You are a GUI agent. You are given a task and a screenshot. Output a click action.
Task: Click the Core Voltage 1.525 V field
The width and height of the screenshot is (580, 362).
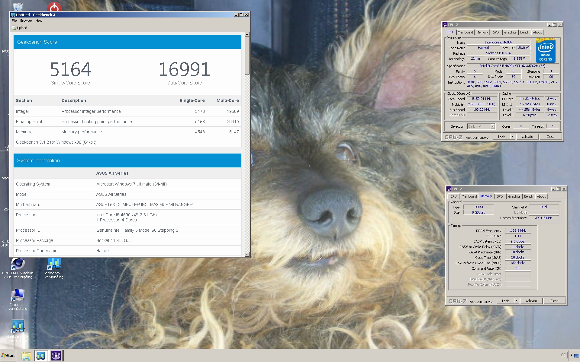(519, 59)
